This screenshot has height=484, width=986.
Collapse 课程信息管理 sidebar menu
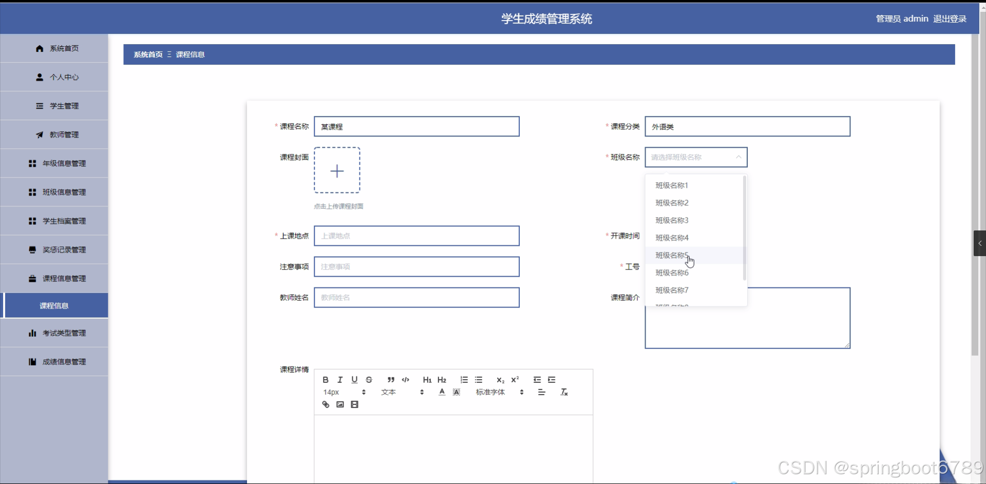[54, 278]
